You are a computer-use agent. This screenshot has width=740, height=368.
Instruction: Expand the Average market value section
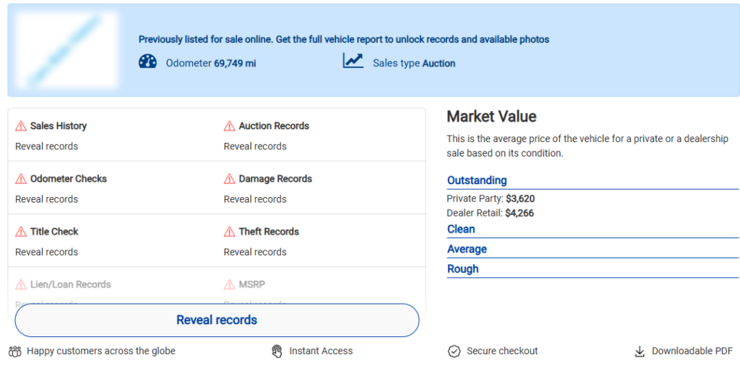click(x=593, y=249)
